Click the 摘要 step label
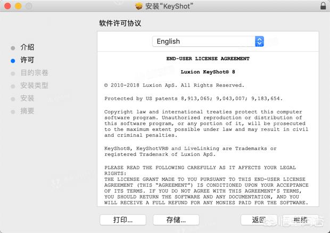Viewport: 330px width, 233px height. tap(27, 111)
